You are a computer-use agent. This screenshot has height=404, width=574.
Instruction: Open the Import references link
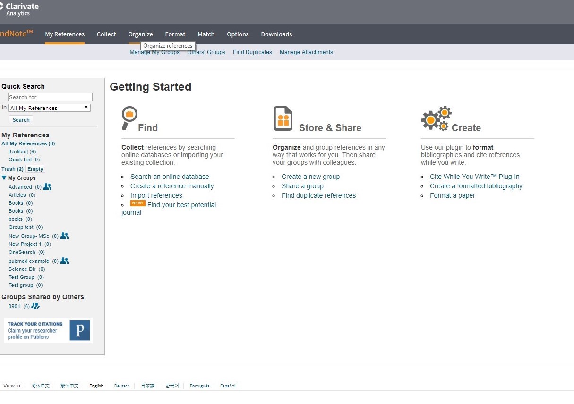156,195
